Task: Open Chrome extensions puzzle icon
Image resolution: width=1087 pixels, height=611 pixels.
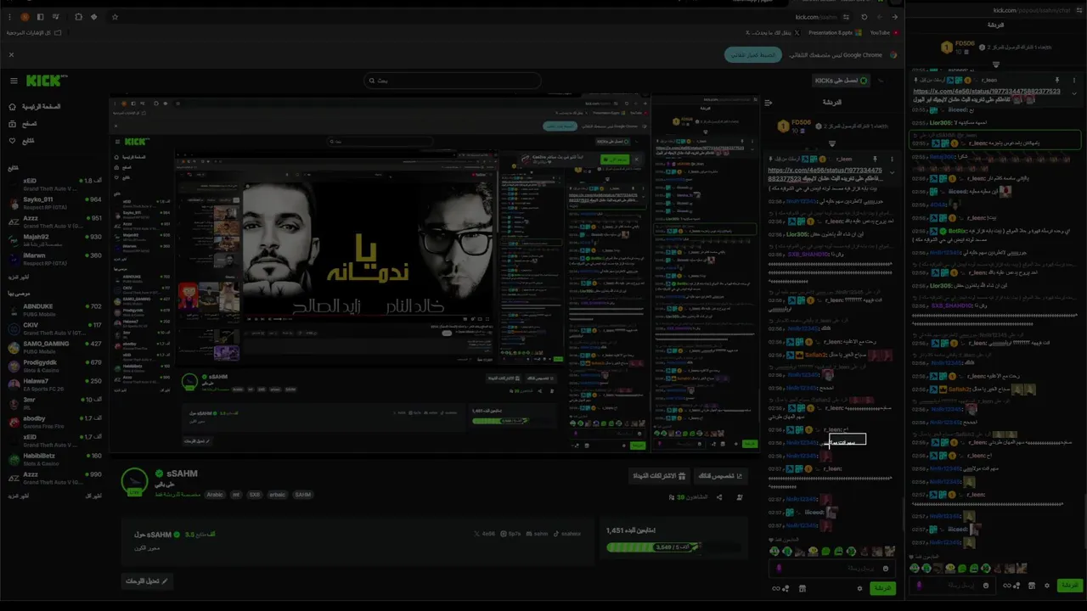Action: click(78, 17)
